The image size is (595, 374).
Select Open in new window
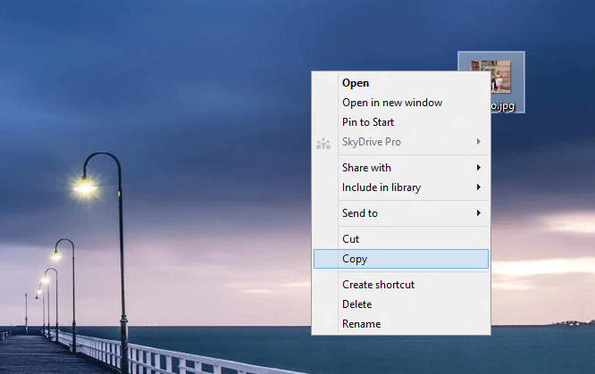(x=391, y=103)
